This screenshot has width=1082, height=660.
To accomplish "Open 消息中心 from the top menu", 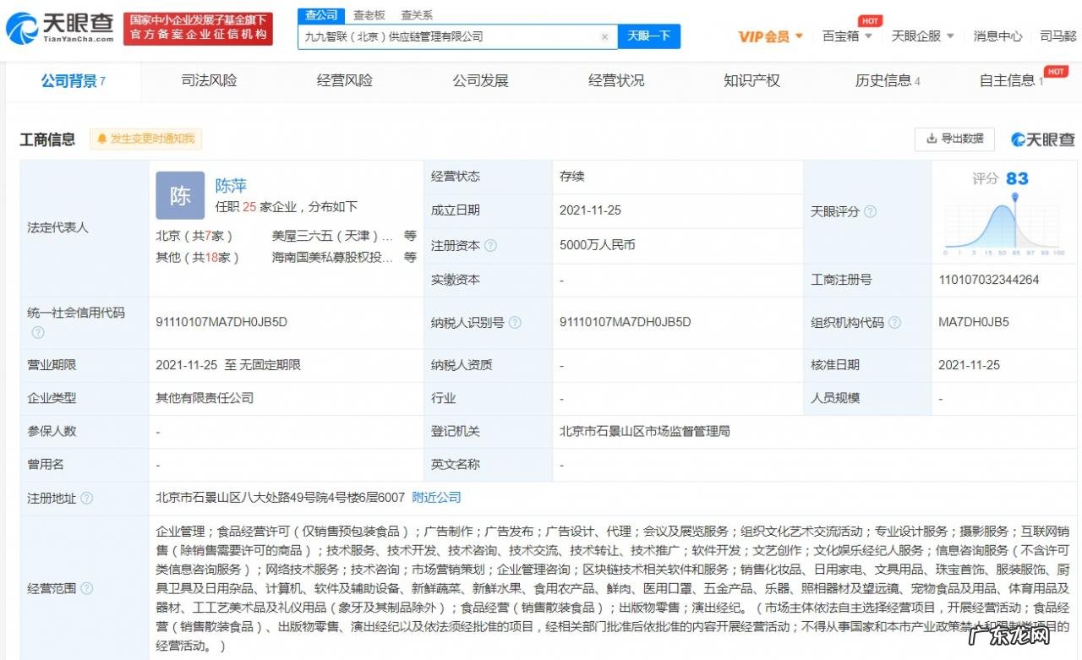I will (x=998, y=36).
